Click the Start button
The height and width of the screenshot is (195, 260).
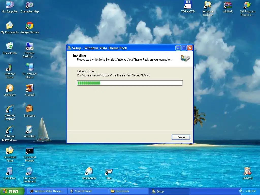point(12,191)
